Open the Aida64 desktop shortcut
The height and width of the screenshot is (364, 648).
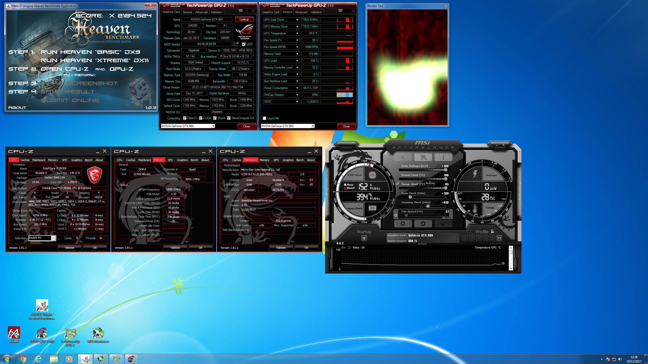pyautogui.click(x=14, y=335)
